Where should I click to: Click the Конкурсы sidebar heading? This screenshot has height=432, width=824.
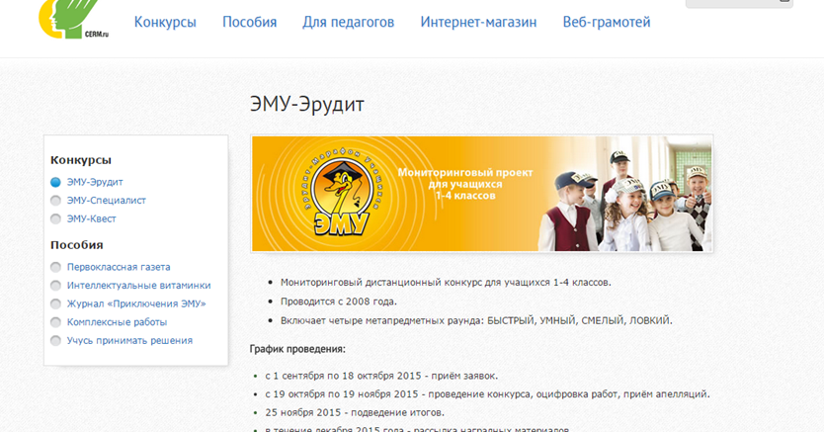81,160
